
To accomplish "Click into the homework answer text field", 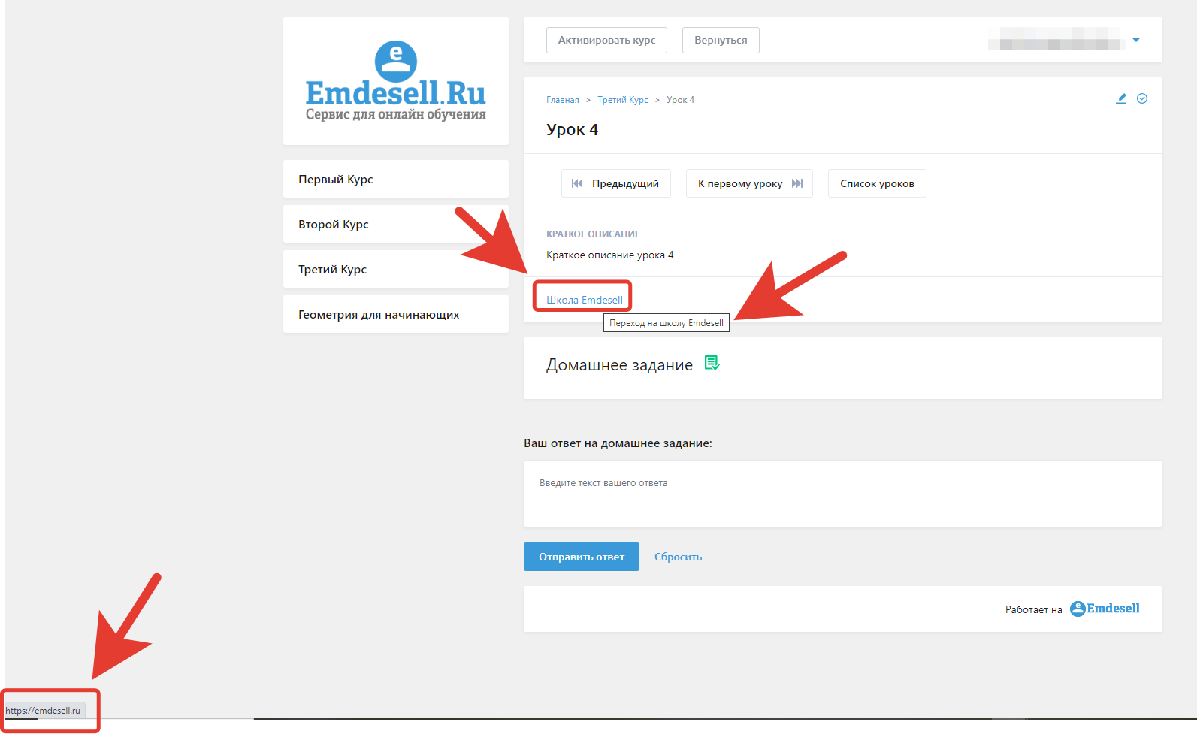I will pos(842,494).
